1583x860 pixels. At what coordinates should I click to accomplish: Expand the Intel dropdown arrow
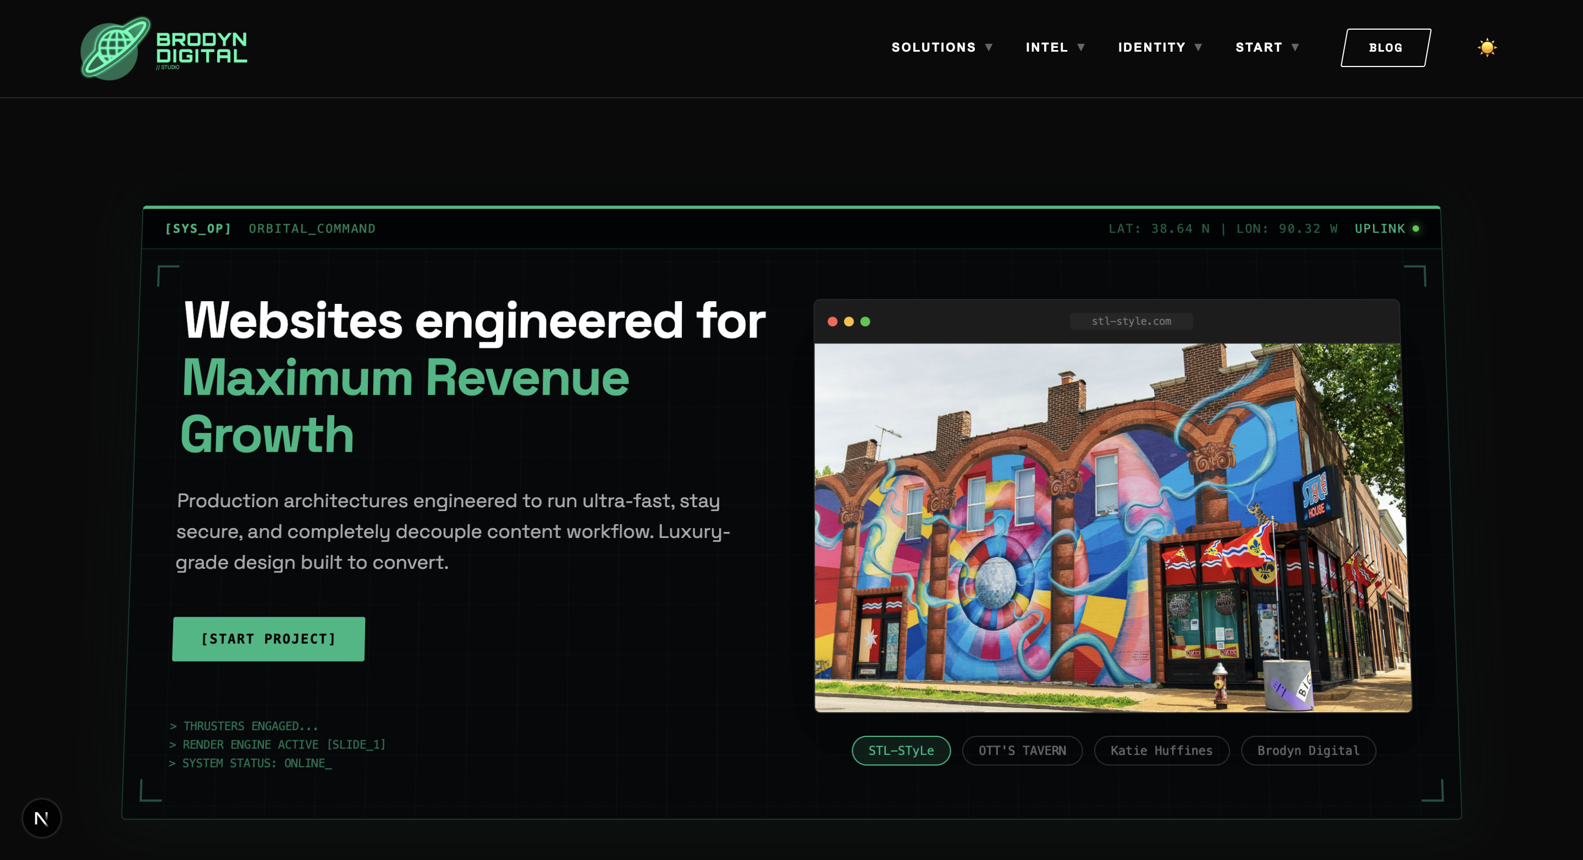coord(1082,47)
